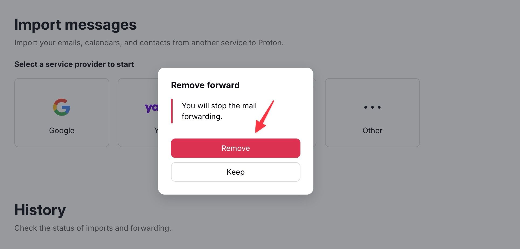Click the Keep button to retain forwarding
This screenshot has width=520, height=249.
[x=235, y=172]
